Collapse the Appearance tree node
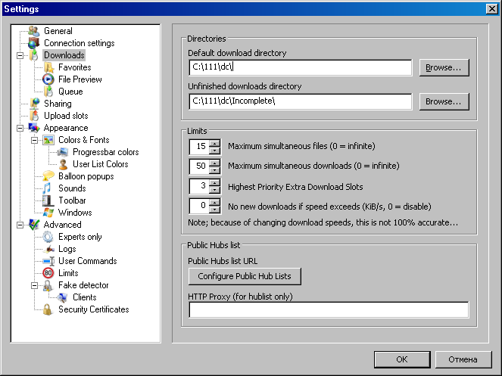This screenshot has height=376, width=502. pyautogui.click(x=20, y=129)
